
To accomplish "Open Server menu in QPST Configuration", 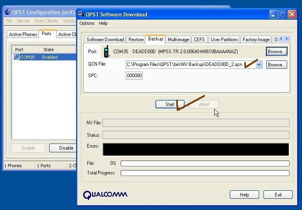I will (x=23, y=21).
